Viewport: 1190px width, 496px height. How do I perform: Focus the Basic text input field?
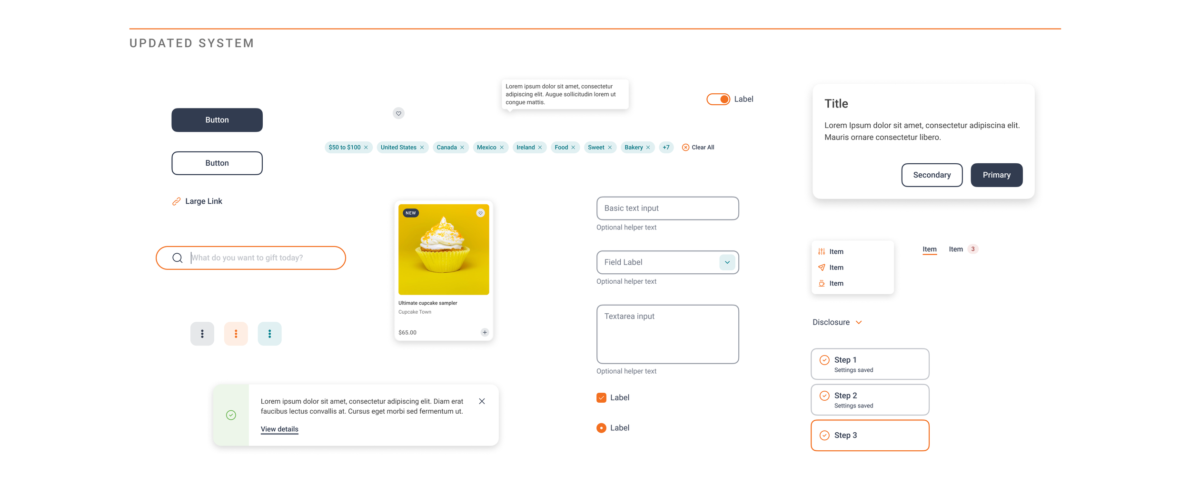tap(667, 208)
